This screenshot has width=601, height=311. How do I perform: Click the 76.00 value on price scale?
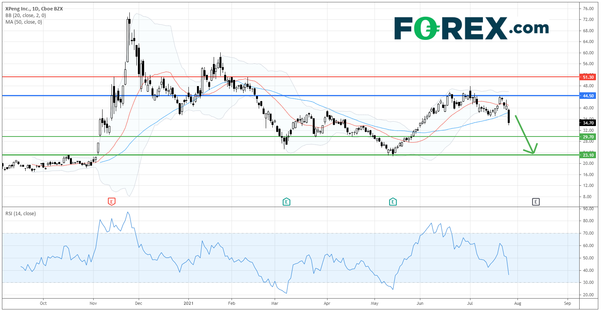(x=588, y=9)
